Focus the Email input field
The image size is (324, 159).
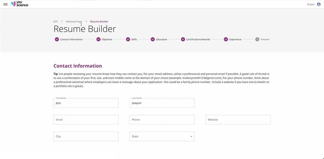click(86, 120)
